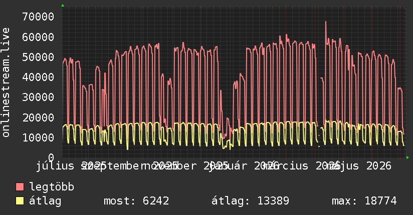This screenshot has width=413, height=215.
Task: Click the 50000 y-axis label
Action: click(38, 57)
